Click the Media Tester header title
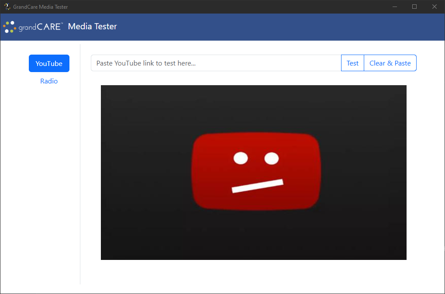The image size is (445, 294). click(x=93, y=27)
